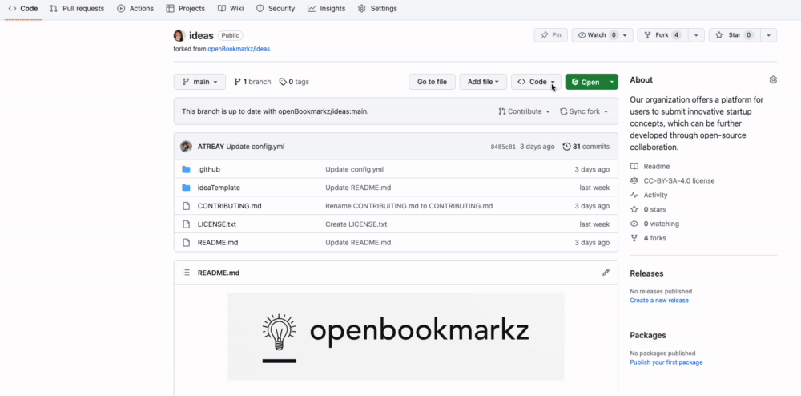Viewport: 801px width, 396px height.
Task: Open the Packages heading link
Action: click(648, 335)
